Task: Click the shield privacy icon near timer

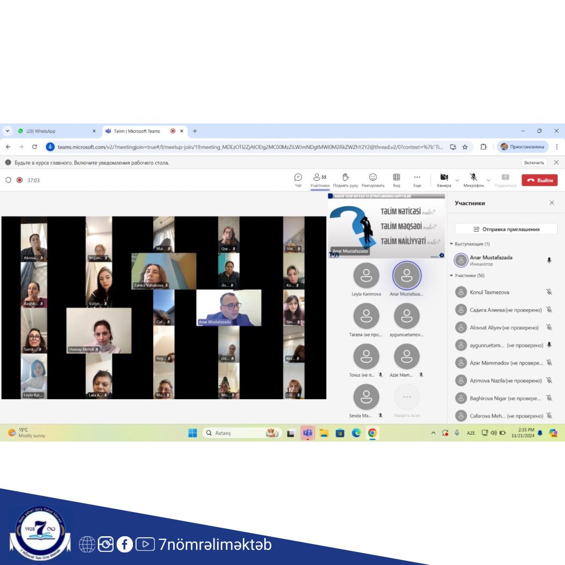Action: [8, 180]
